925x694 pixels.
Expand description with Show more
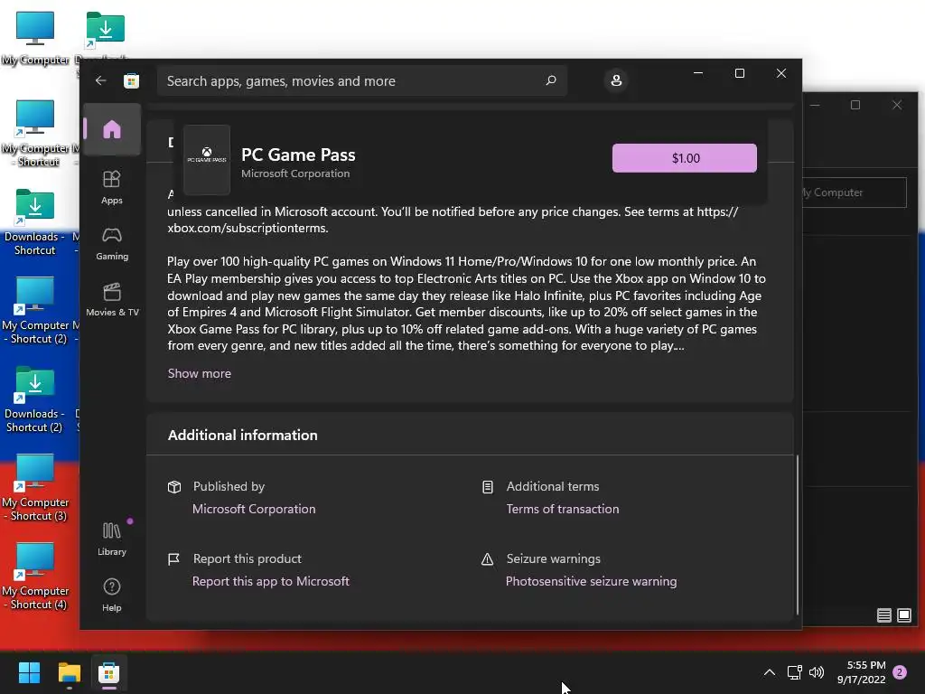(200, 373)
